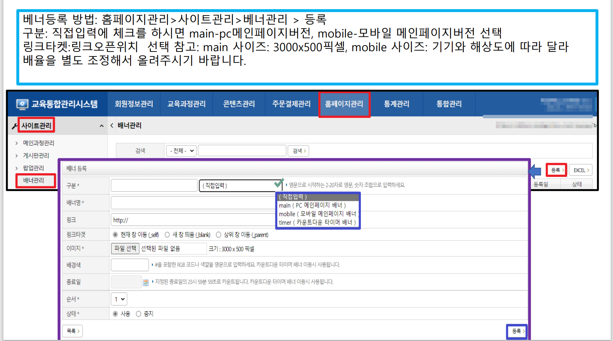Click the 파일 선택 image upload button

125,249
